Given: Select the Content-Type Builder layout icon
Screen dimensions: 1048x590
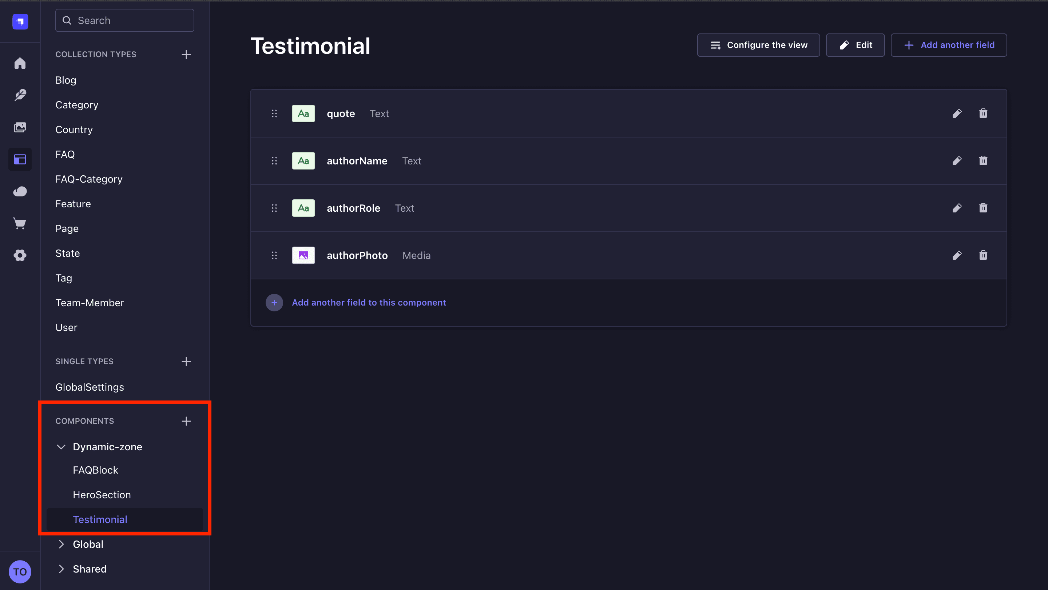Looking at the screenshot, I should pos(20,159).
